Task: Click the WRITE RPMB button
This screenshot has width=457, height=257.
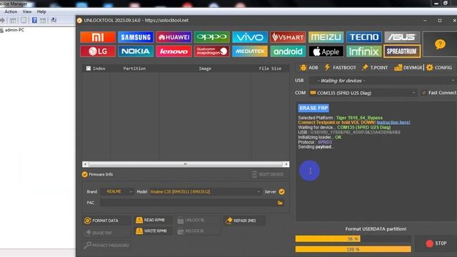Action: click(153, 231)
